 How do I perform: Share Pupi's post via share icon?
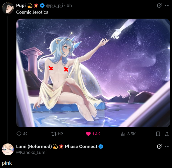click(x=167, y=134)
